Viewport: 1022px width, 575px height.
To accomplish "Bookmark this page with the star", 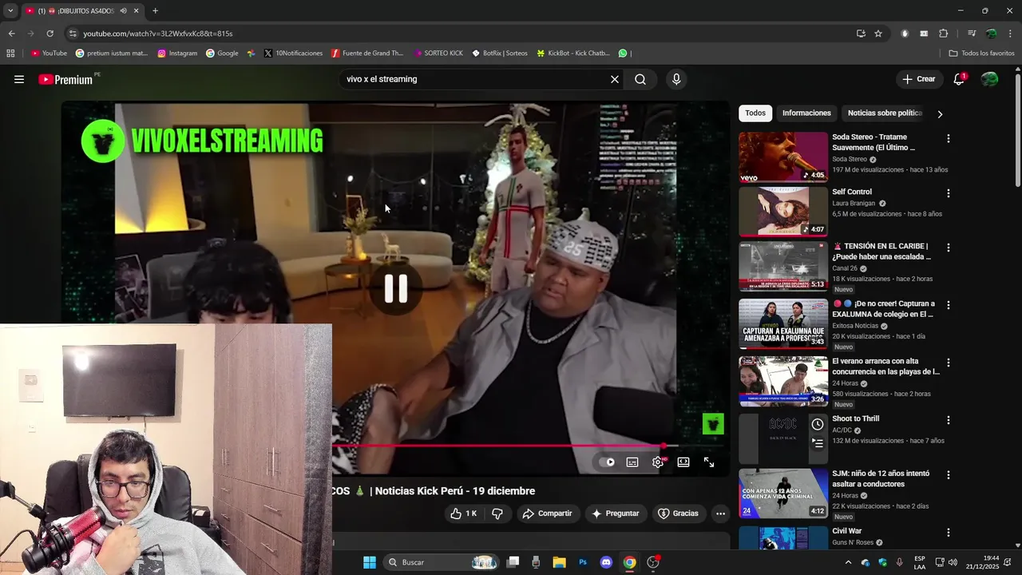I will click(x=878, y=34).
